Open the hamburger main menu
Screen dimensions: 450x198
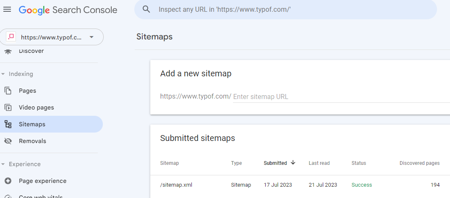tap(7, 10)
